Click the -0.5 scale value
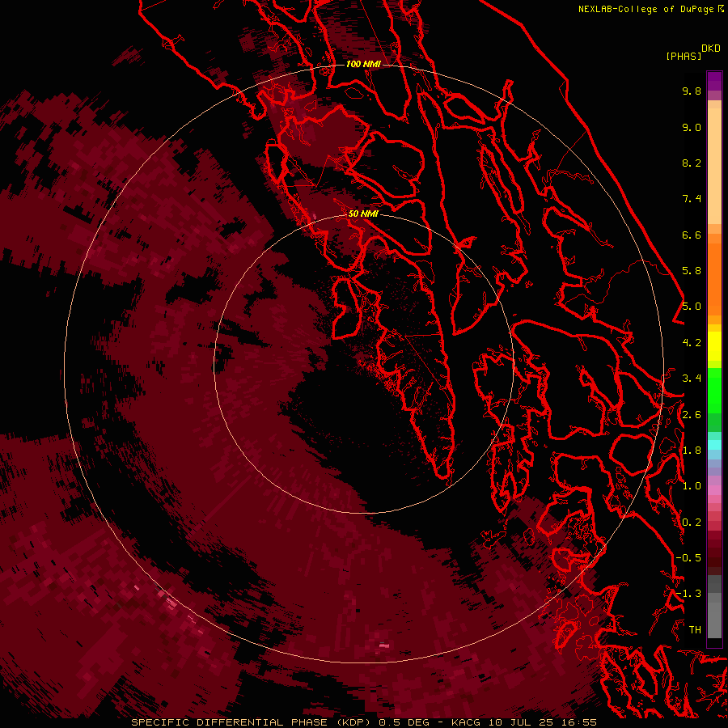 [x=688, y=558]
